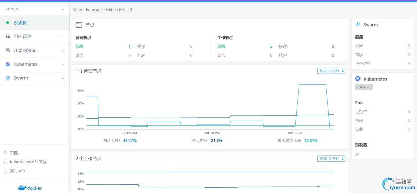Click the Kubernetes icon in right panel
The image size is (417, 193).
358,79
